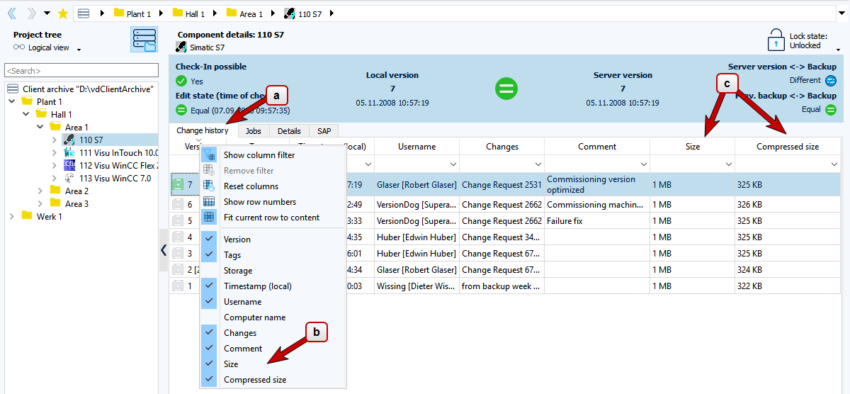Click the Server version/Backup Different icon
Screen dimensions: 850x394
click(x=831, y=81)
